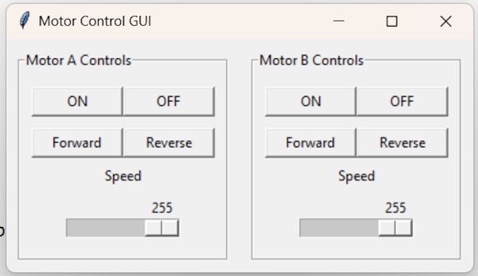
Task: Maximize the Motor Control GUI window
Action: coord(391,21)
